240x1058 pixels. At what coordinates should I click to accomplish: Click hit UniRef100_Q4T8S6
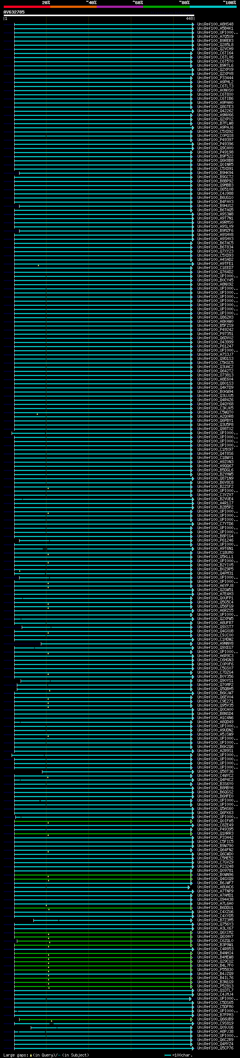pos(215,453)
